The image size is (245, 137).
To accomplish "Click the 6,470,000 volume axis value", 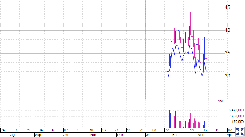I will pyautogui.click(x=236, y=110).
